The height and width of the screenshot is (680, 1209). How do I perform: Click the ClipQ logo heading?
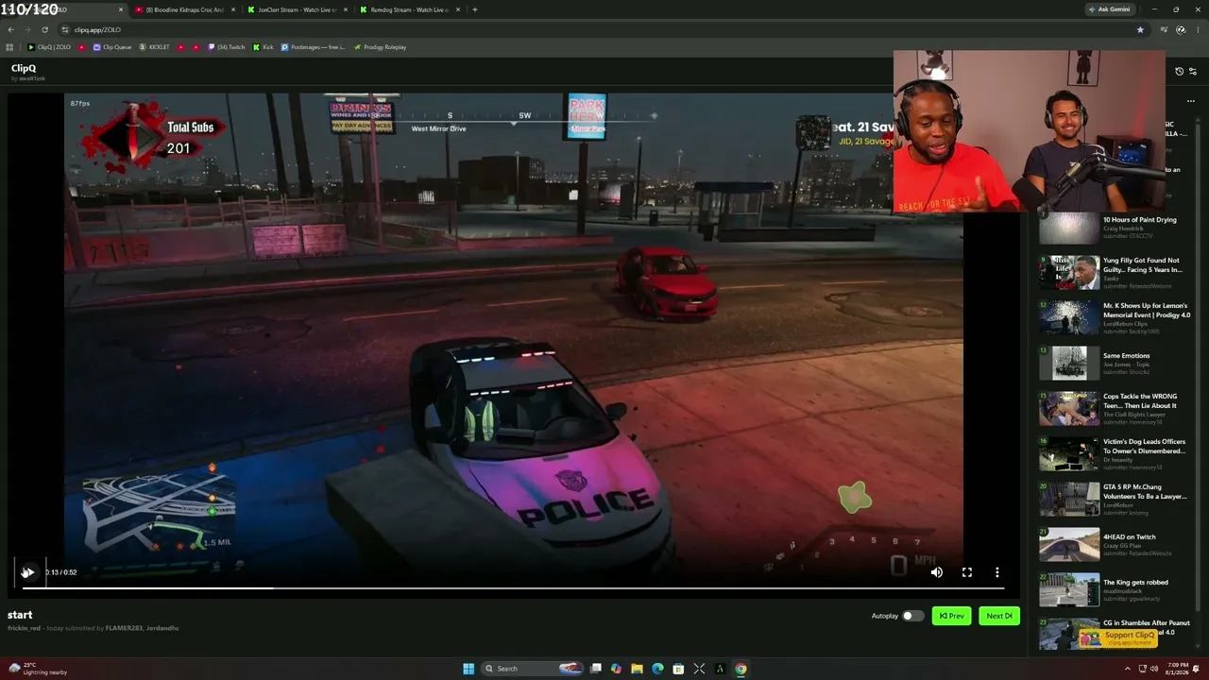(x=24, y=68)
